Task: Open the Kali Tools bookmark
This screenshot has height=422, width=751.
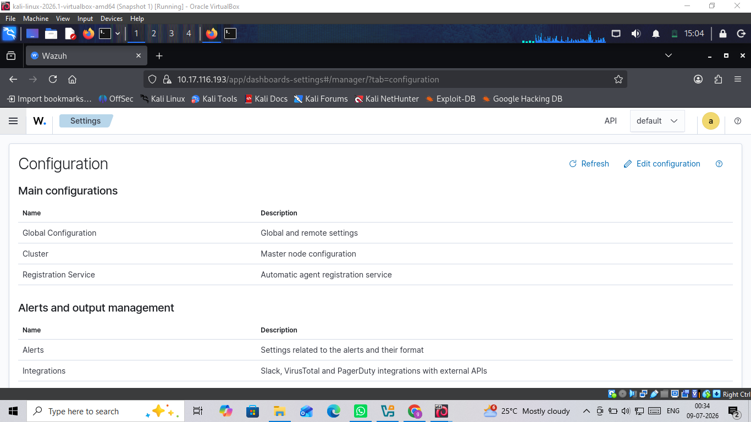Action: click(x=214, y=99)
